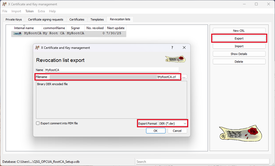Click the XCA app icon in main title bar
This screenshot has width=275, height=166.
coord(4,4)
